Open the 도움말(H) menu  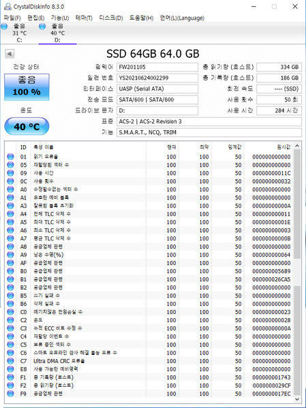pyautogui.click(x=141, y=18)
